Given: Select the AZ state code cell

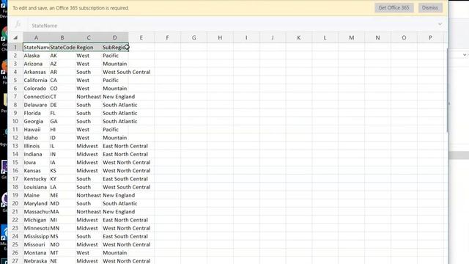Looking at the screenshot, I should click(x=62, y=64).
